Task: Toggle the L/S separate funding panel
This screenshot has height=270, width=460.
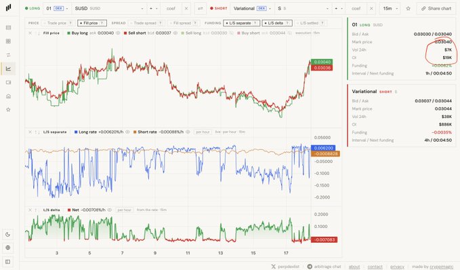Action: [241, 23]
